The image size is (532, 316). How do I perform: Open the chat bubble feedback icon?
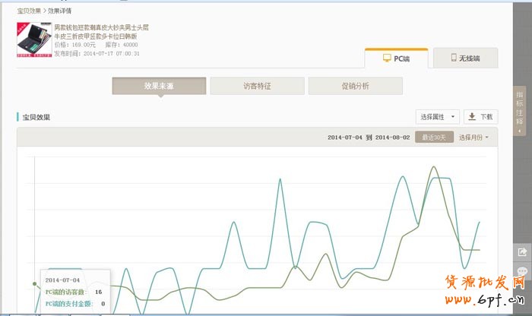coord(522,272)
